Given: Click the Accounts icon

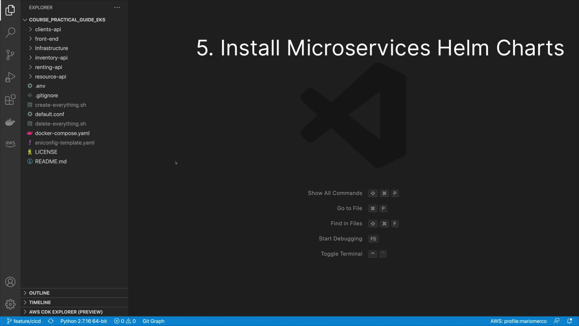Looking at the screenshot, I should click(x=10, y=282).
